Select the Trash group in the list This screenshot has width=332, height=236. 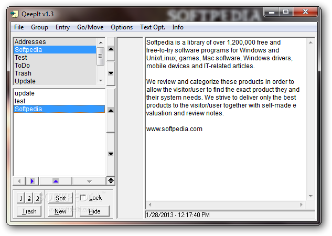(x=55, y=73)
